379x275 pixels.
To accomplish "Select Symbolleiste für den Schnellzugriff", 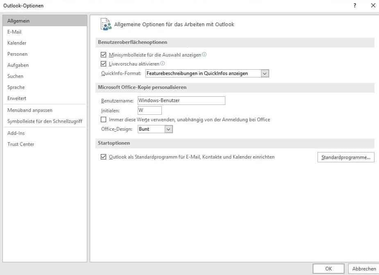I will pyautogui.click(x=45, y=121).
